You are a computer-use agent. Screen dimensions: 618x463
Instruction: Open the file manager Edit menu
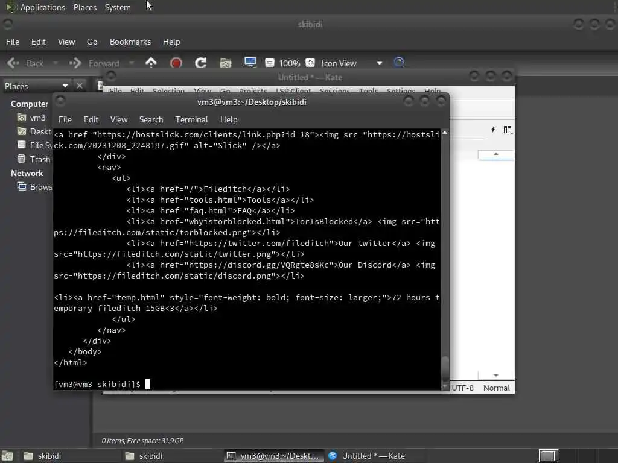pyautogui.click(x=38, y=42)
